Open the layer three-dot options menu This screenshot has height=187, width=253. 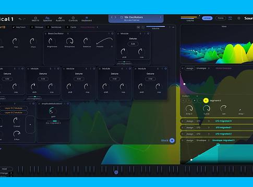170,27
